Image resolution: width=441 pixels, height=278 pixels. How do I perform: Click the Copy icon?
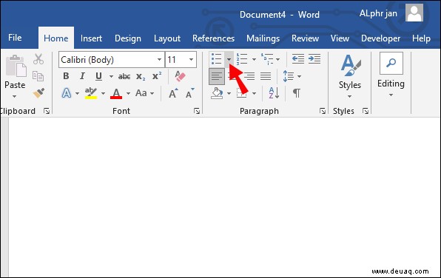click(x=38, y=76)
